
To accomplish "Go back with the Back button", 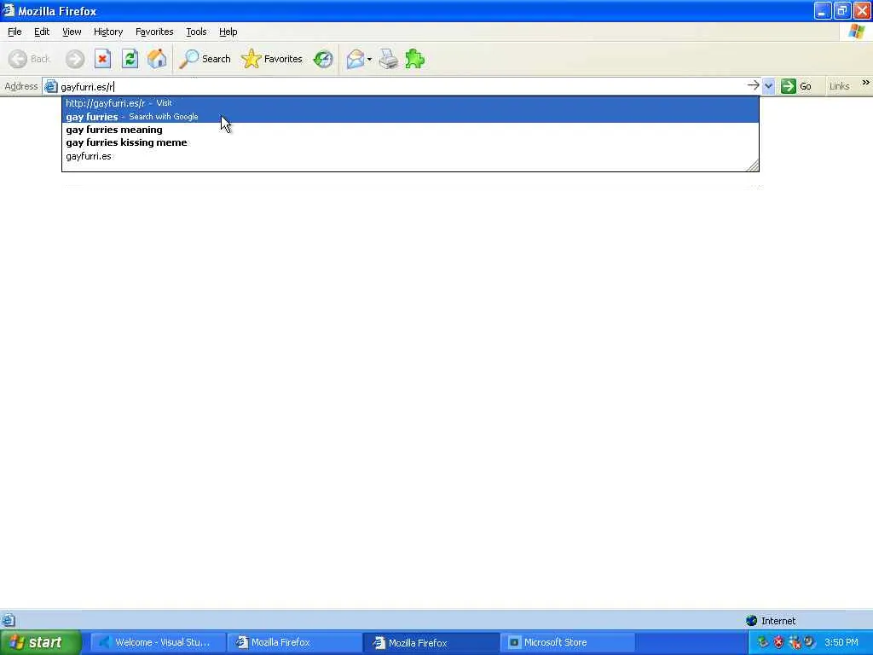I will (30, 59).
